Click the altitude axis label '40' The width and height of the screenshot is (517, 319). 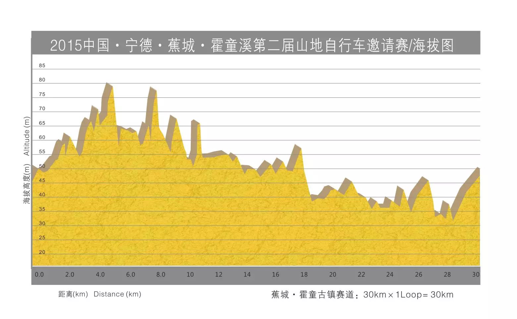pyautogui.click(x=42, y=195)
